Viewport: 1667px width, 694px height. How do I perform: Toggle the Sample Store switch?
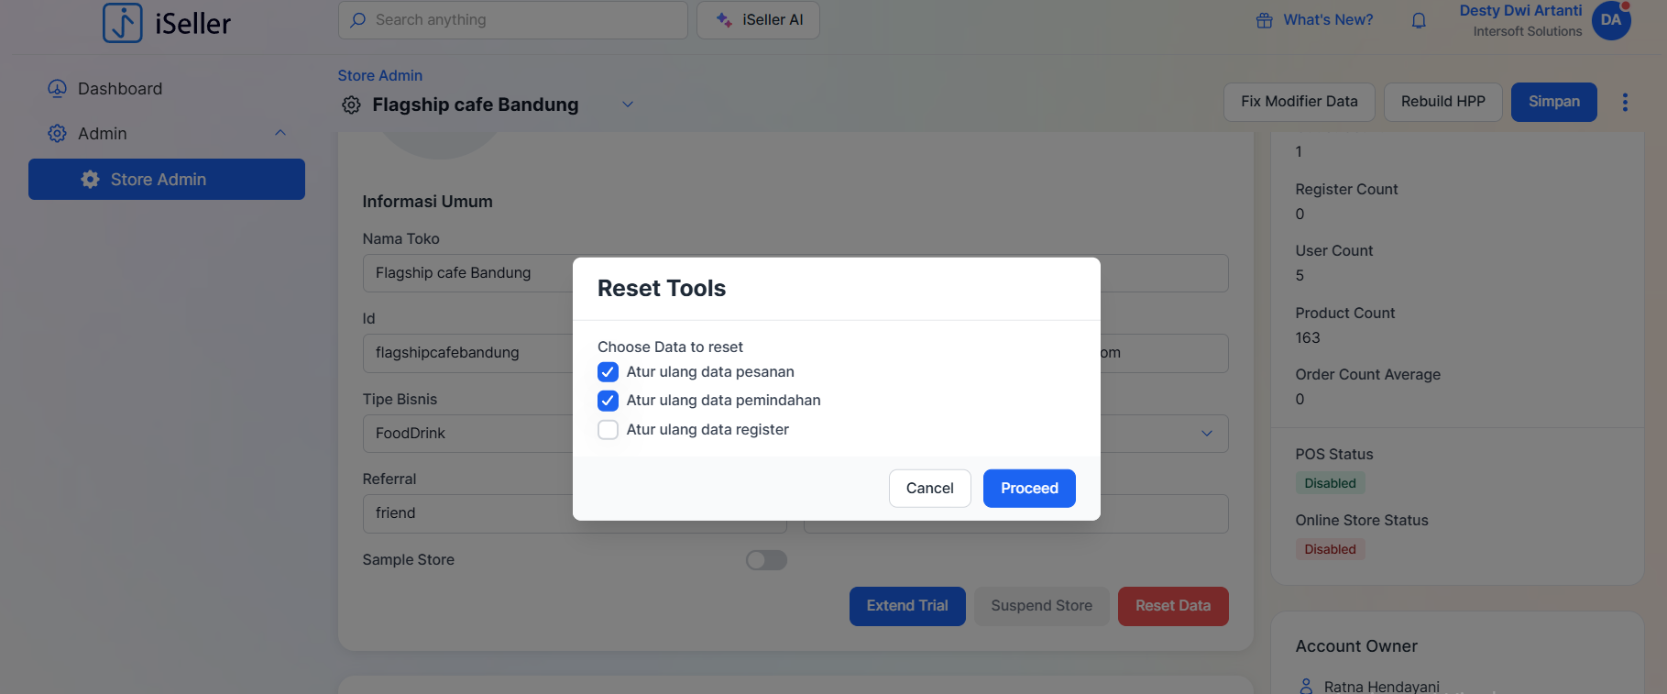pyautogui.click(x=766, y=560)
